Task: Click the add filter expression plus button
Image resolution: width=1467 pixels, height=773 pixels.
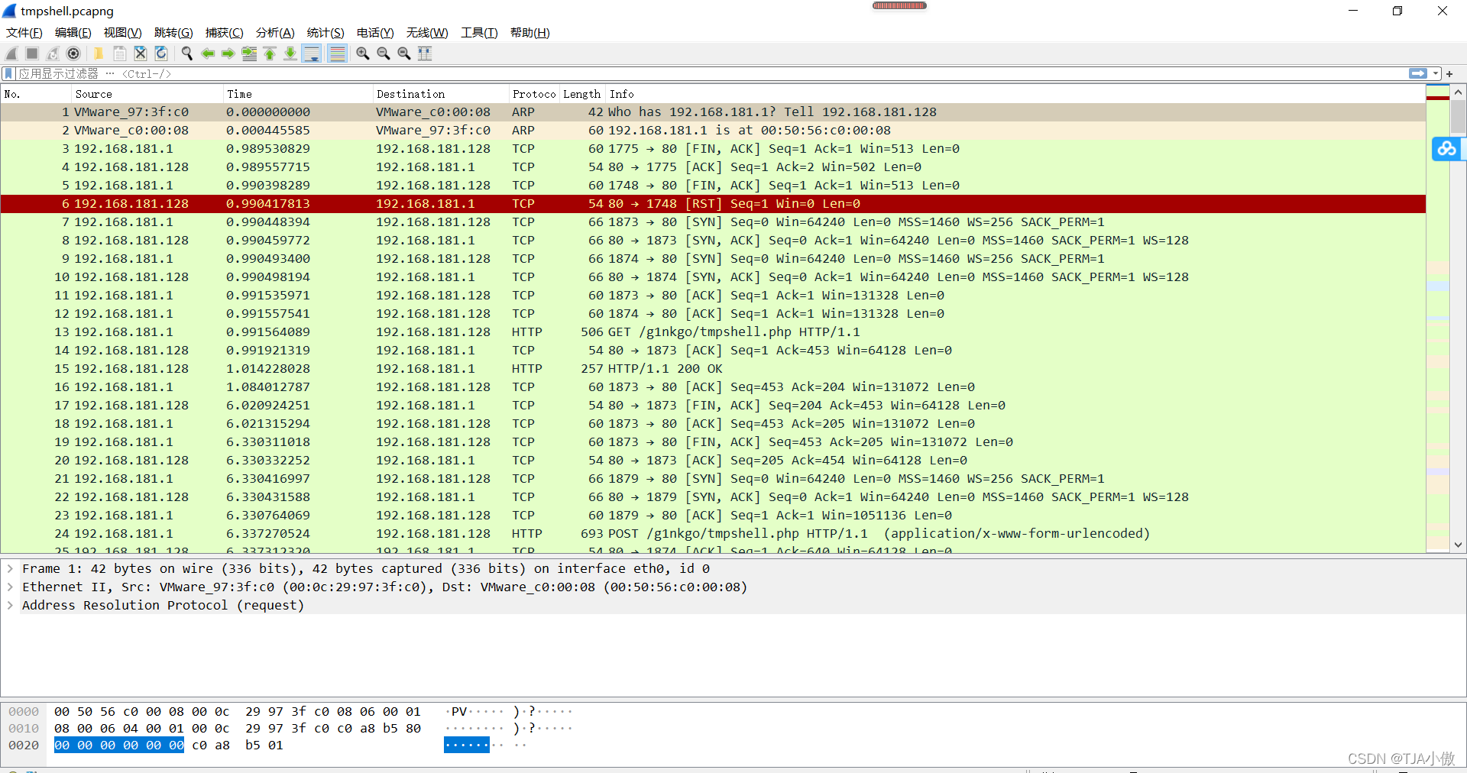Action: [1449, 73]
